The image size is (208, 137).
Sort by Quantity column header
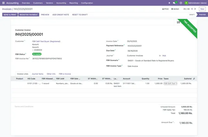click(145, 79)
